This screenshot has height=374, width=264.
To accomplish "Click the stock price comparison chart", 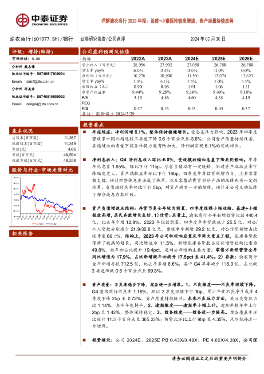I will (x=44, y=200).
